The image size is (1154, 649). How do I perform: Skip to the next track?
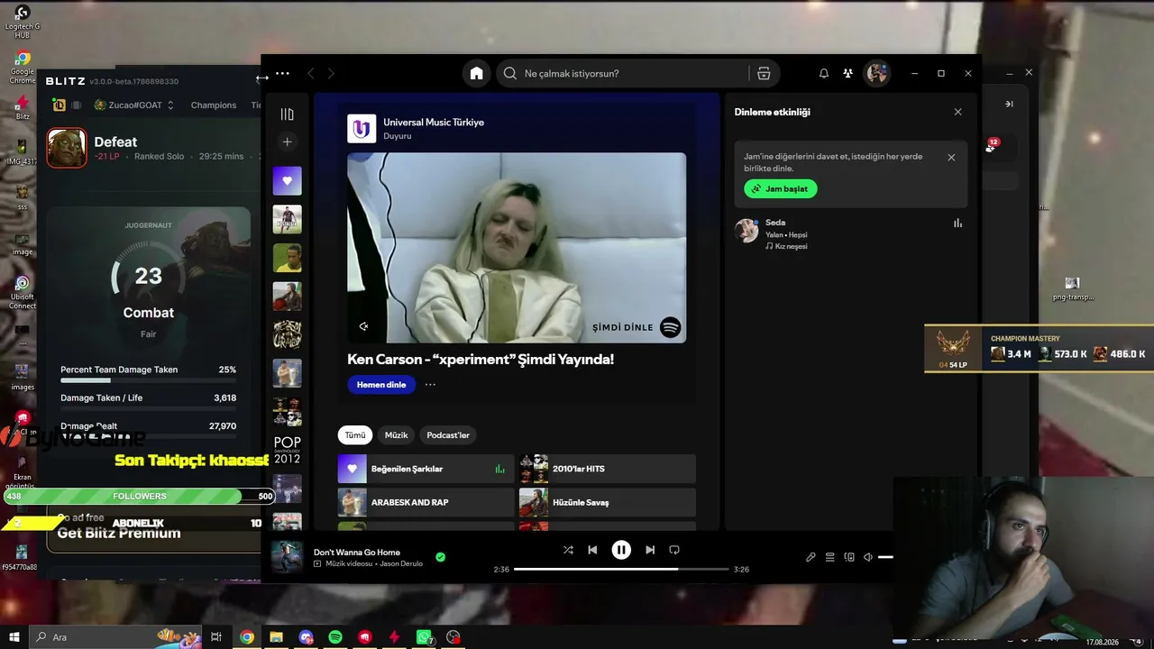(650, 550)
